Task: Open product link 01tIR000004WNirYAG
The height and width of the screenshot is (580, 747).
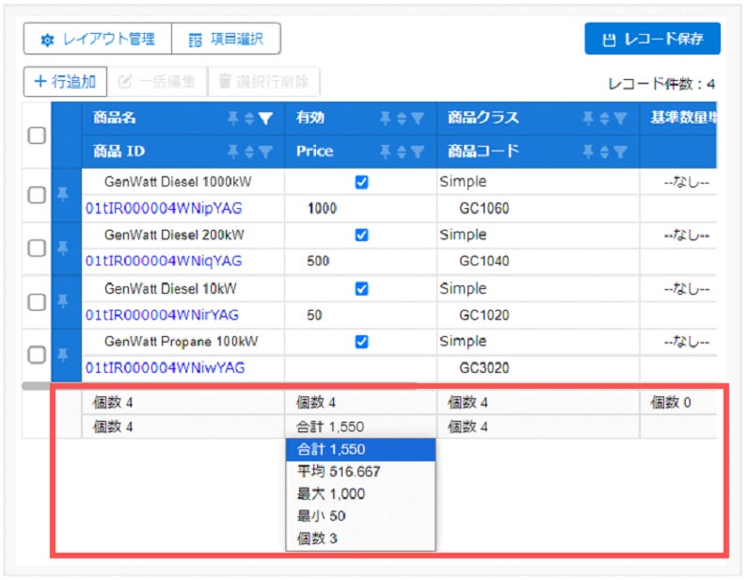Action: (162, 314)
